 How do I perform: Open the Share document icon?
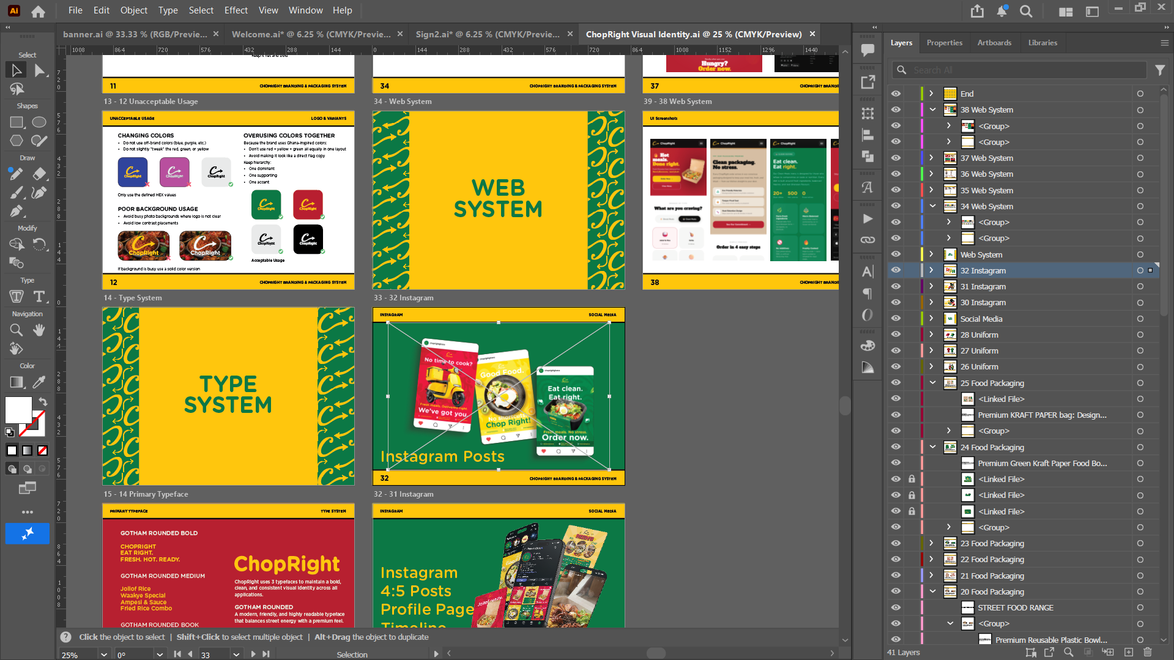pos(977,11)
